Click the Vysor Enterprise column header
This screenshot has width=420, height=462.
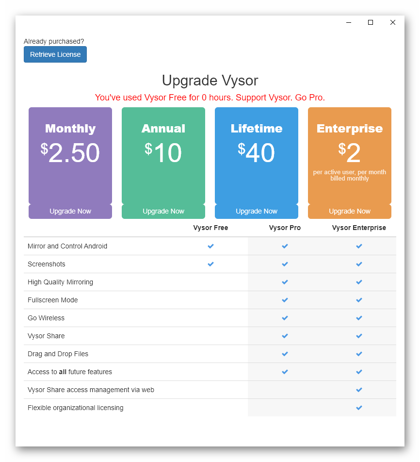click(359, 228)
